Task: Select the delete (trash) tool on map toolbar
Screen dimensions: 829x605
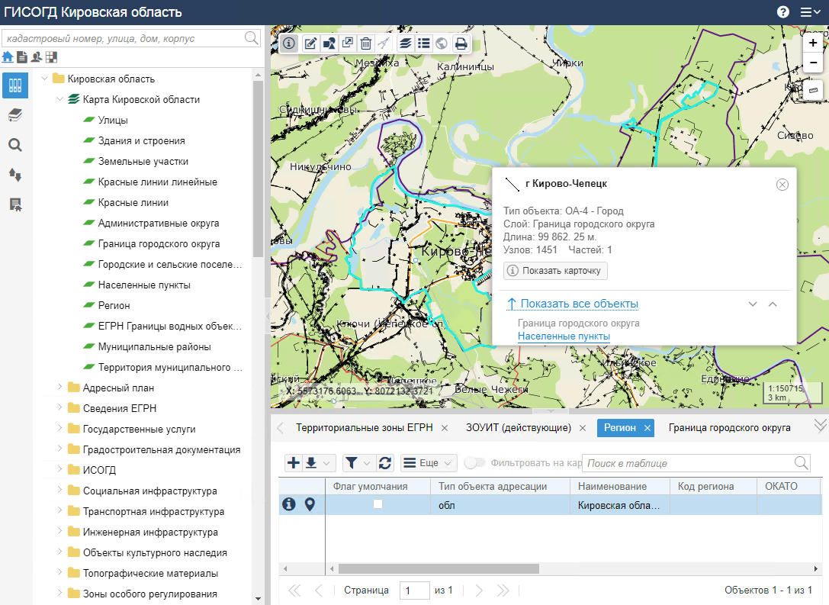Action: coord(366,43)
